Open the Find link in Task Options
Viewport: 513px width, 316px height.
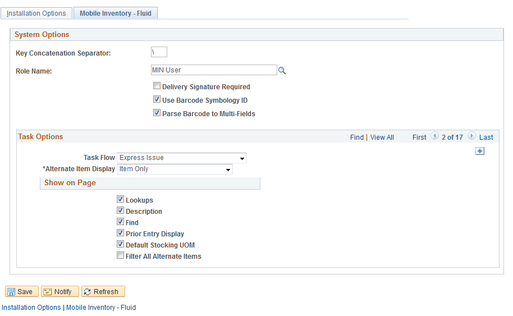(356, 138)
